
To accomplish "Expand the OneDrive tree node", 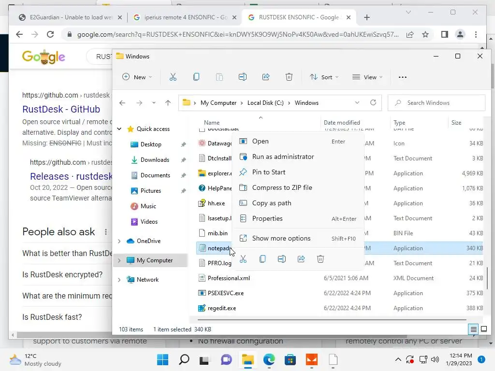I will pyautogui.click(x=119, y=241).
